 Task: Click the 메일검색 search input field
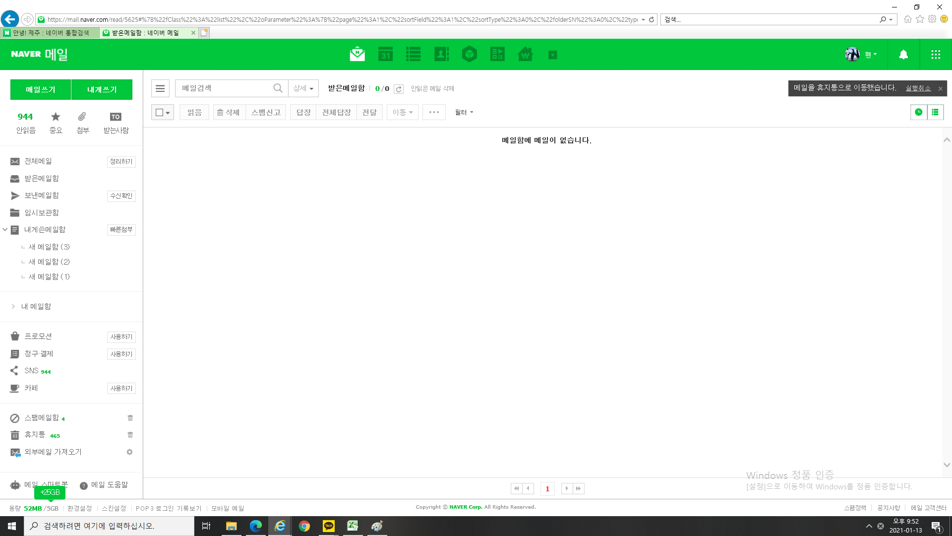click(x=223, y=88)
